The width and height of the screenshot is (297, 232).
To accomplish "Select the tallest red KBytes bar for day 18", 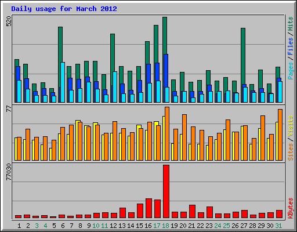I will [166, 191].
